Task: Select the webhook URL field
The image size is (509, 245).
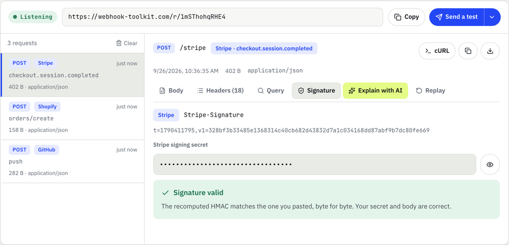Action: (x=222, y=17)
